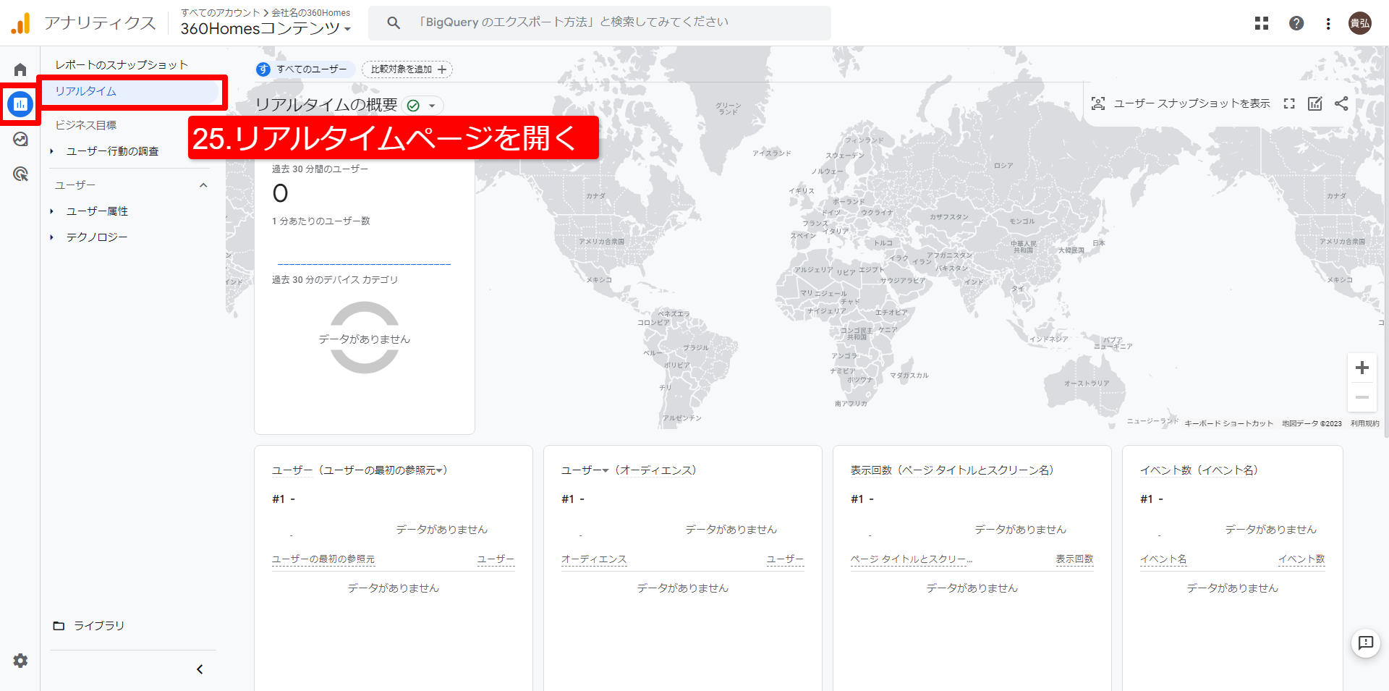
Task: Collapse the left navigation panel arrow
Action: pos(200,669)
